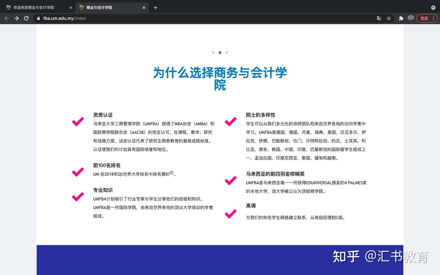
Task: Click the pink checkmark beside 资质认证
Action: pos(78,122)
